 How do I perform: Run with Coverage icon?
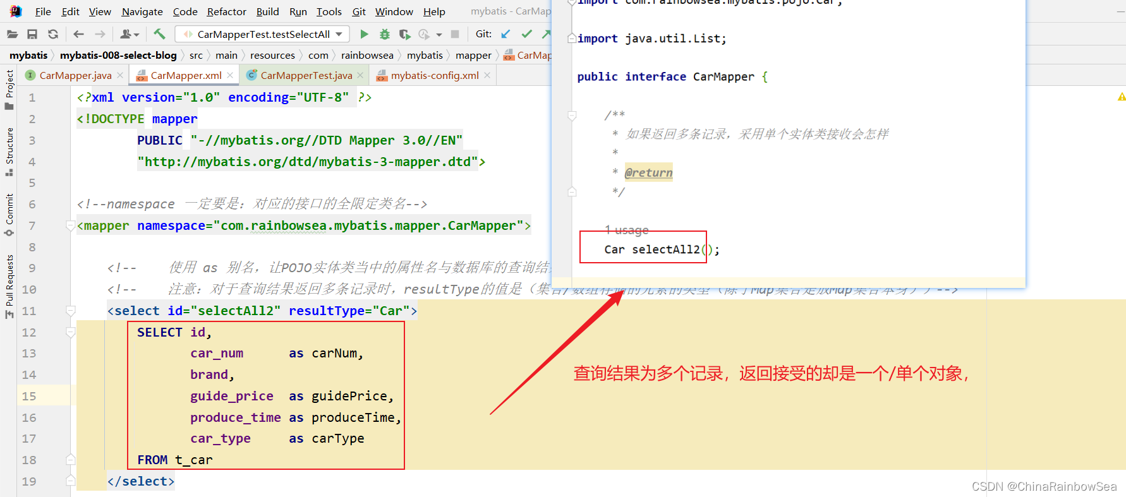(404, 34)
